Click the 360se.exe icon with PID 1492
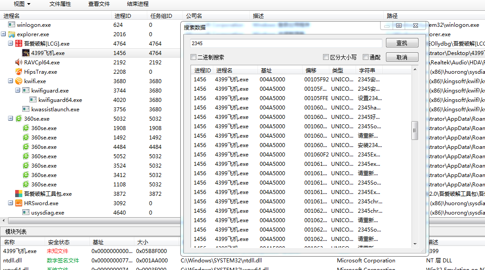485x270 pixels. coord(26,137)
